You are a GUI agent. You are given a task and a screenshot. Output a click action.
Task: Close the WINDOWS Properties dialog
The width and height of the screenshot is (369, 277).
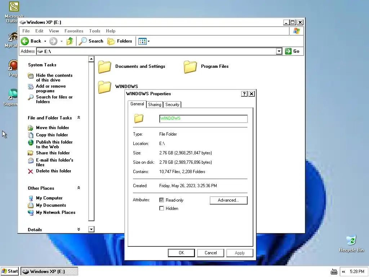tap(251, 94)
